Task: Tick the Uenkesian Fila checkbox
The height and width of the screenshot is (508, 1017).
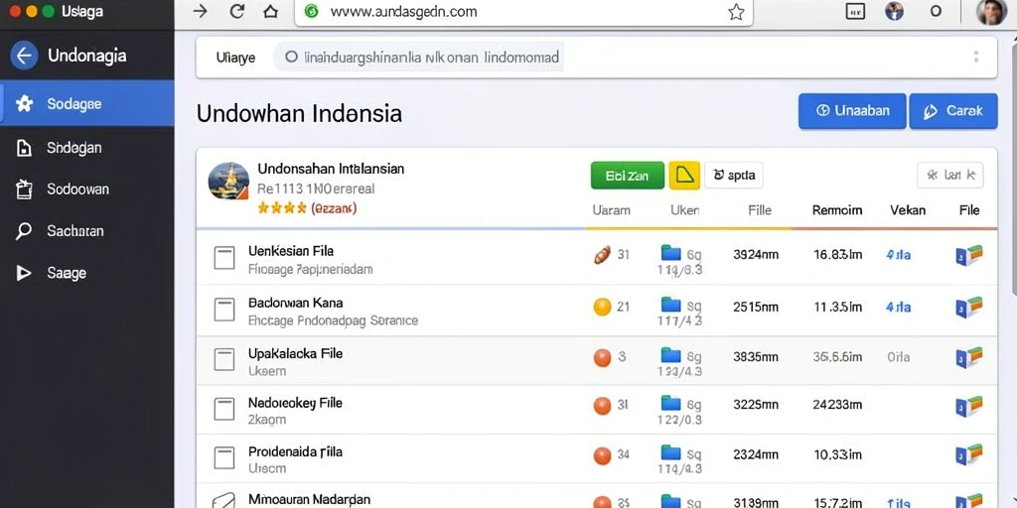Action: (224, 258)
